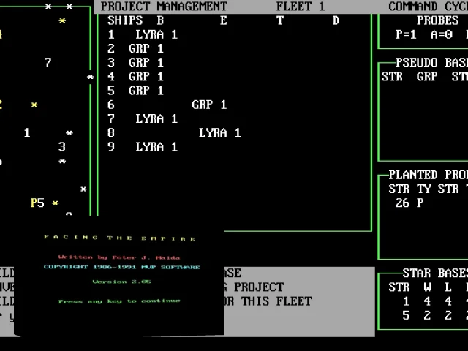The image size is (468, 351).
Task: Select the B column header
Action: [160, 20]
